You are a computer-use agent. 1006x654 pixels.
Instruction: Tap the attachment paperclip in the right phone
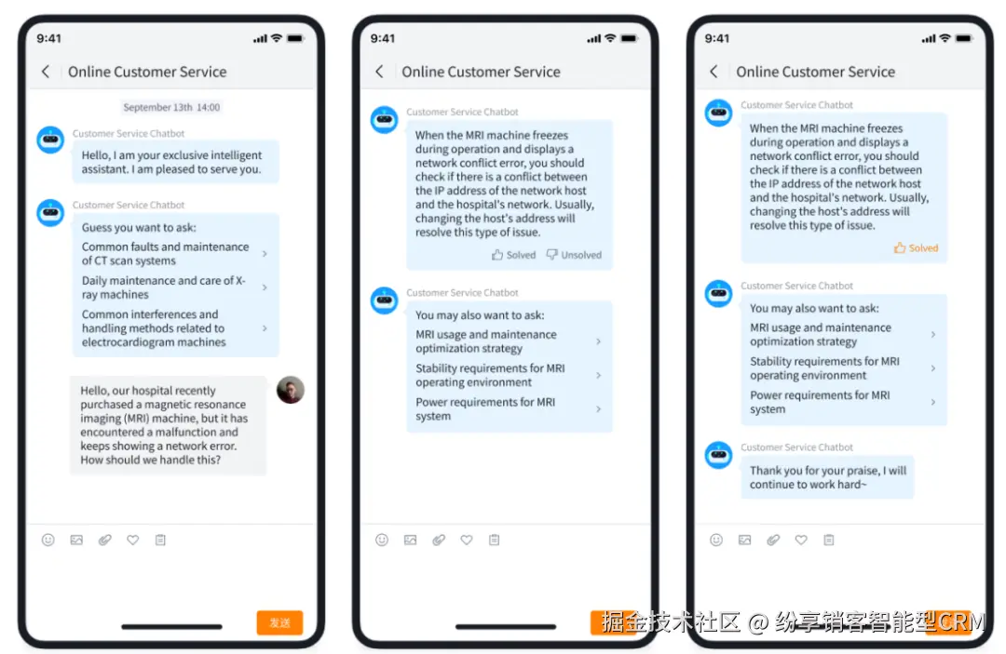click(773, 540)
